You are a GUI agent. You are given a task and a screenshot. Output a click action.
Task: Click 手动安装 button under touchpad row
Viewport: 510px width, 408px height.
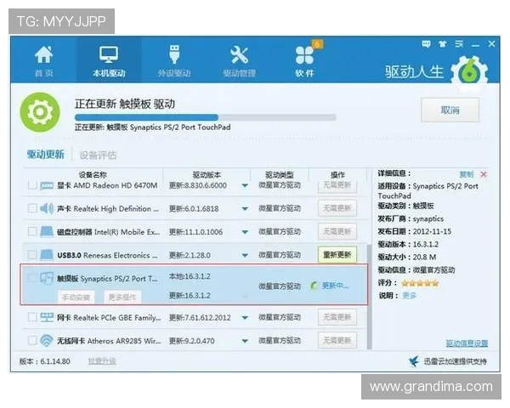76,297
